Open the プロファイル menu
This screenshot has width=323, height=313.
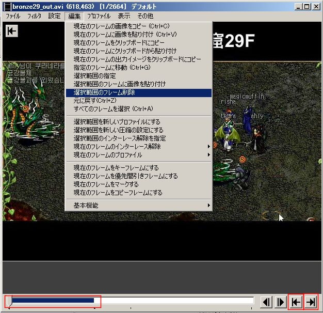(x=99, y=16)
